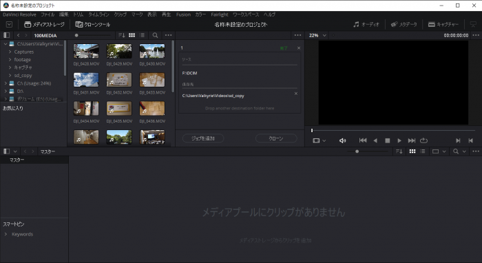Image resolution: width=482 pixels, height=263 pixels.
Task: Select clip DJI_0434.MOV thumbnail
Action: [86, 109]
